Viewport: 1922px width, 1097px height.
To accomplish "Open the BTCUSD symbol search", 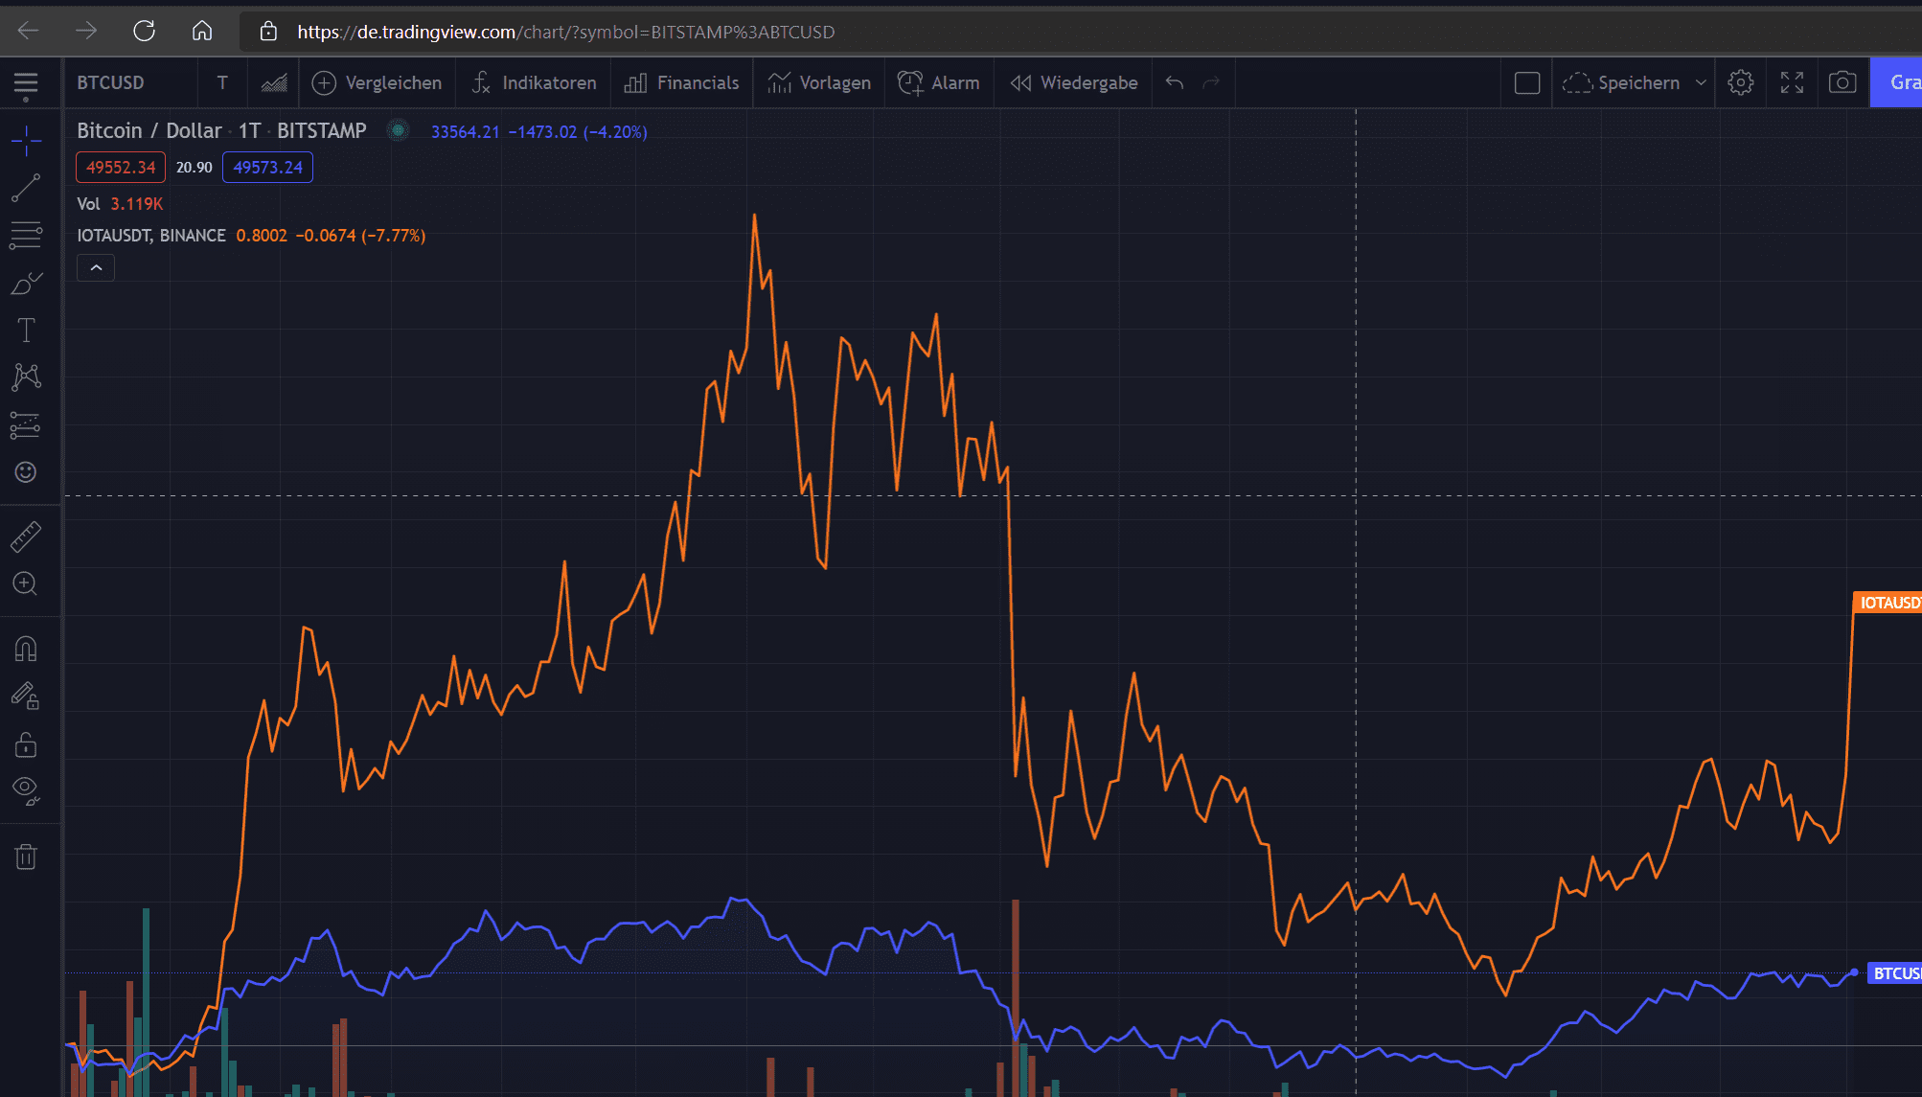I will 111,82.
